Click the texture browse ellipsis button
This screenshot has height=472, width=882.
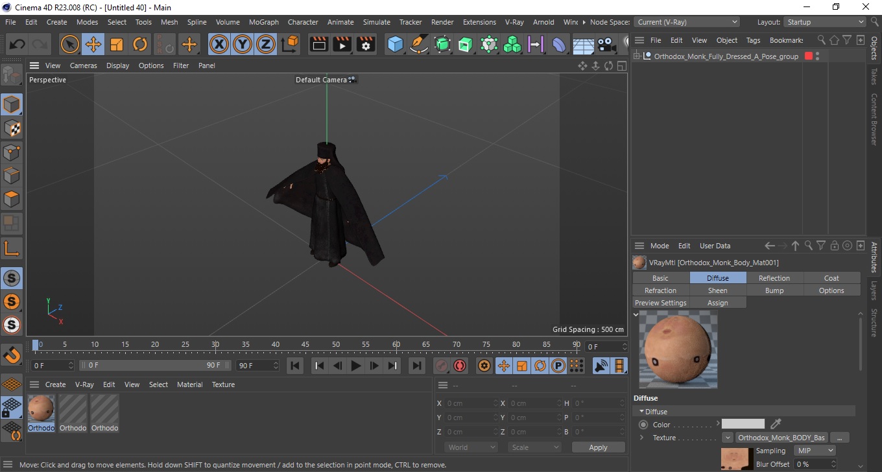[x=839, y=438]
